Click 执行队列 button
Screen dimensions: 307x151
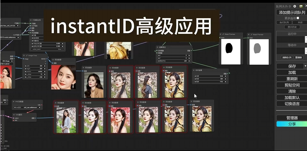[x=284, y=23]
